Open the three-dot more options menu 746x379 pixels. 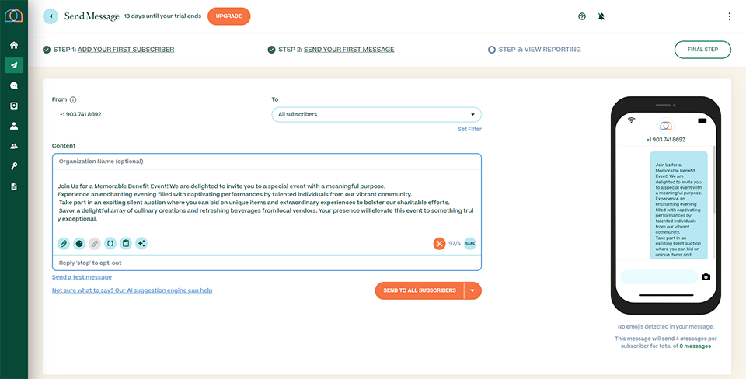coord(730,16)
